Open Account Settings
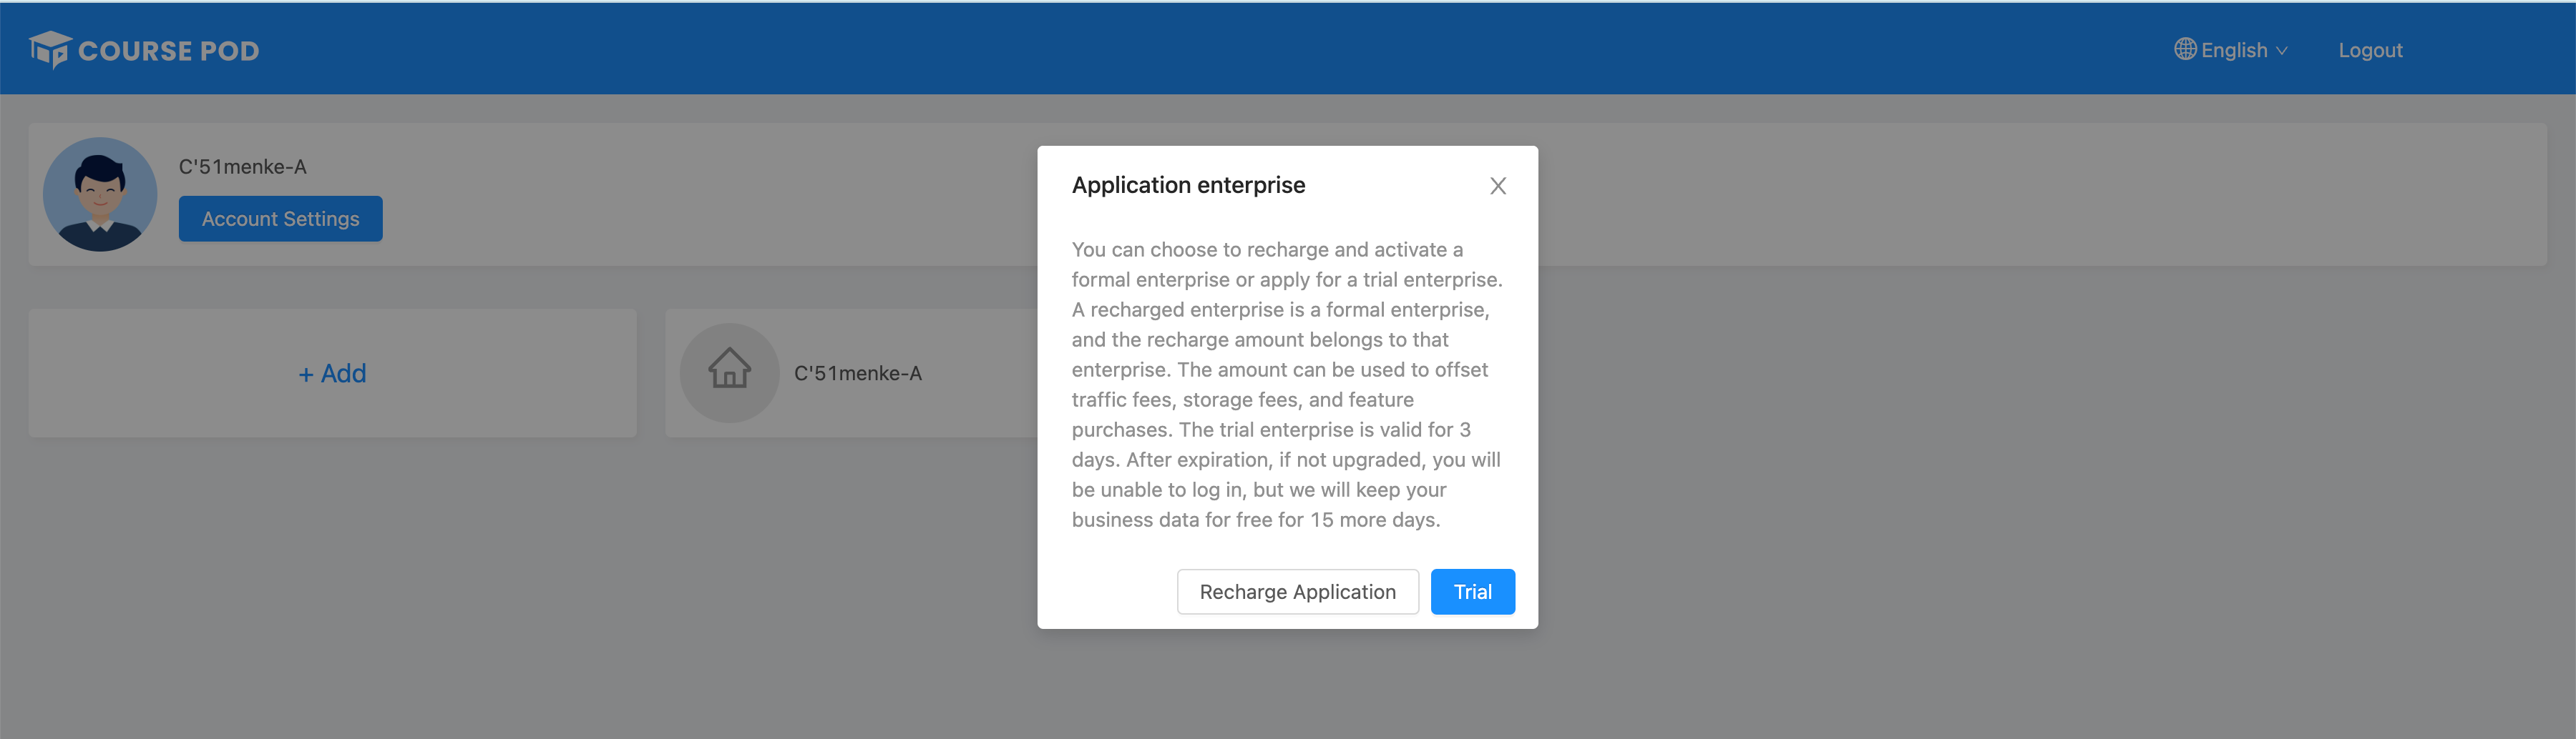The height and width of the screenshot is (739, 2576). [x=280, y=219]
